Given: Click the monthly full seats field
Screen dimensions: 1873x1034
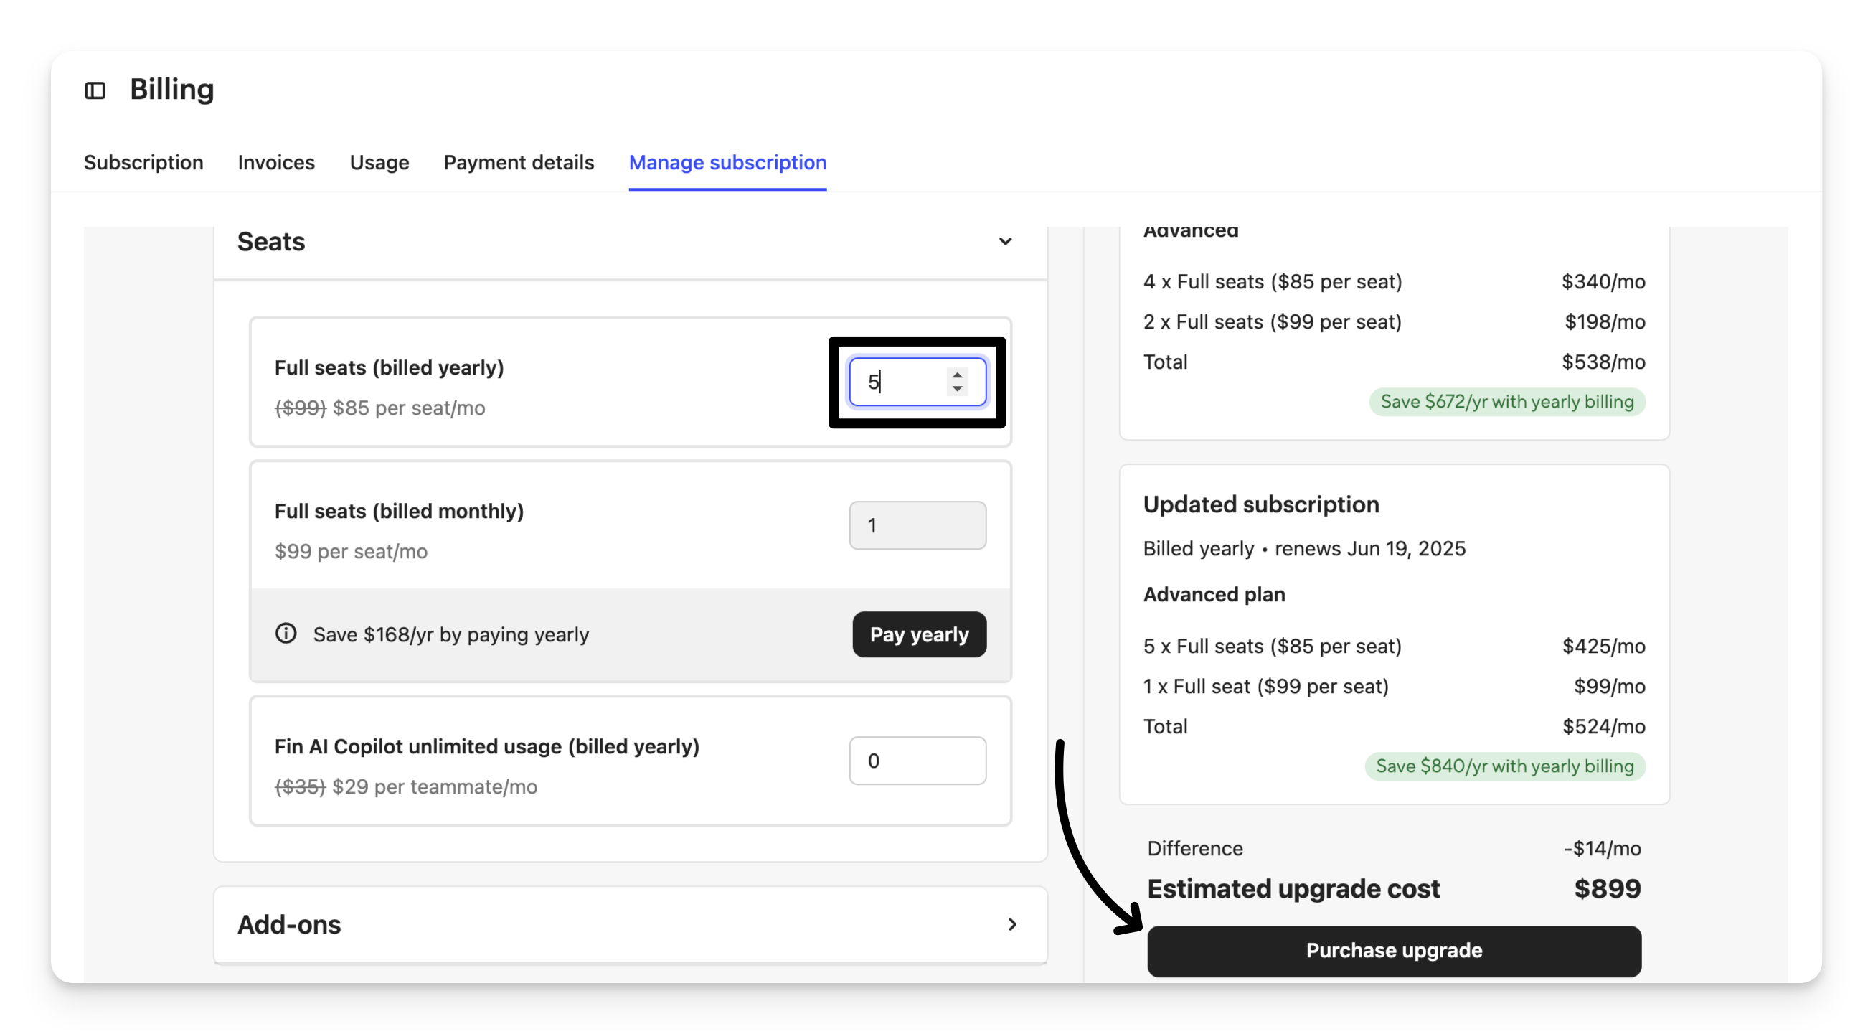Looking at the screenshot, I should 917,525.
